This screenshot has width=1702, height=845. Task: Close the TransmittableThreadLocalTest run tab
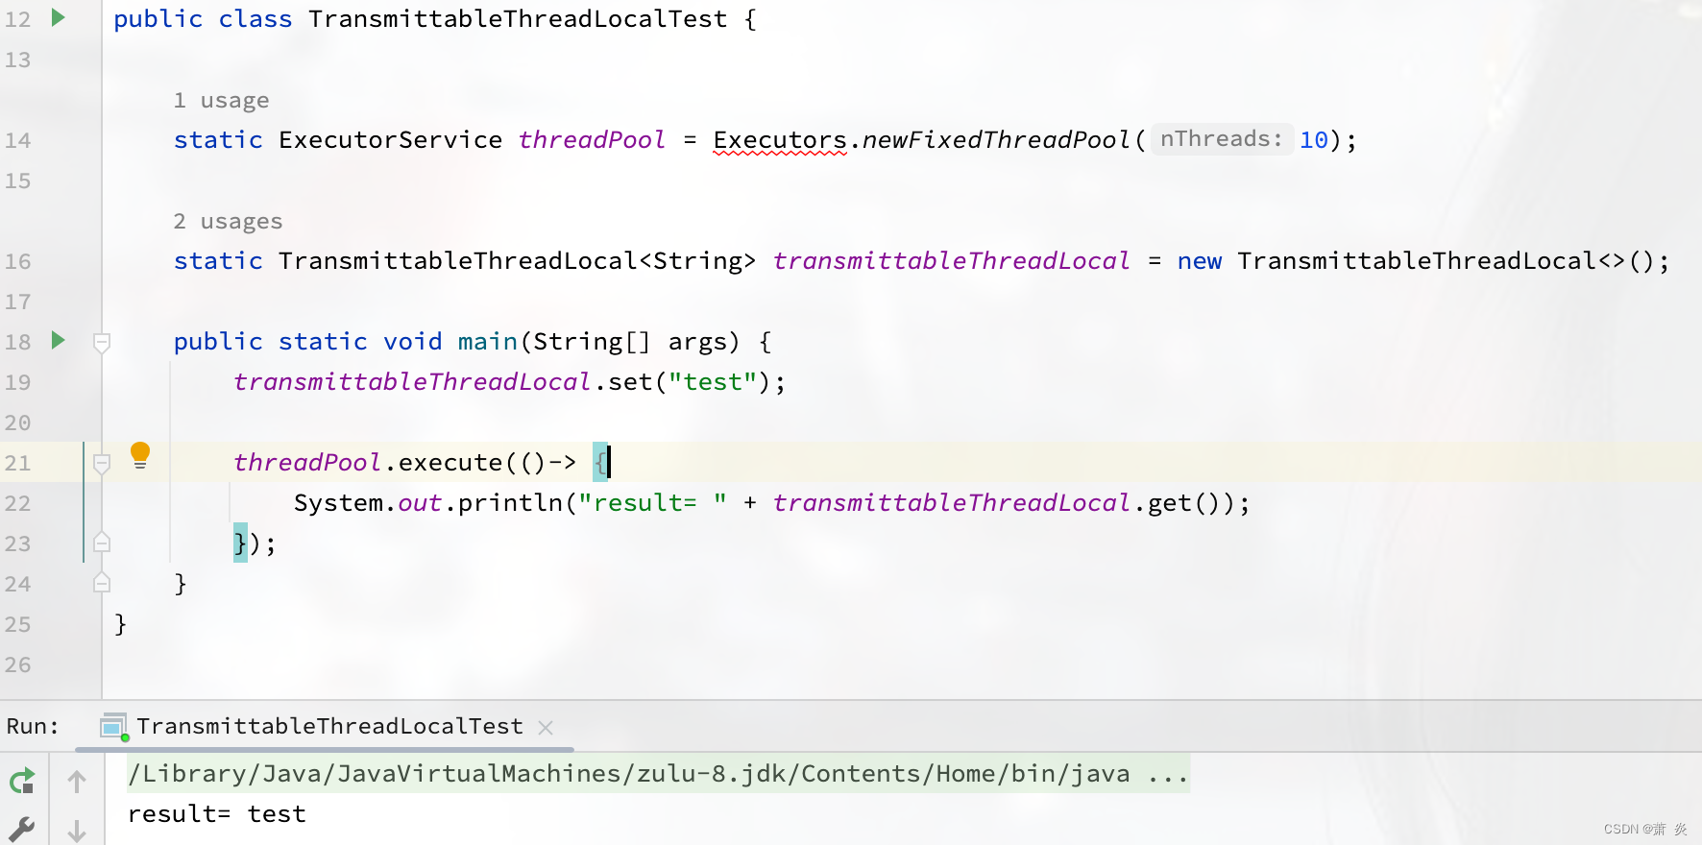coord(546,728)
